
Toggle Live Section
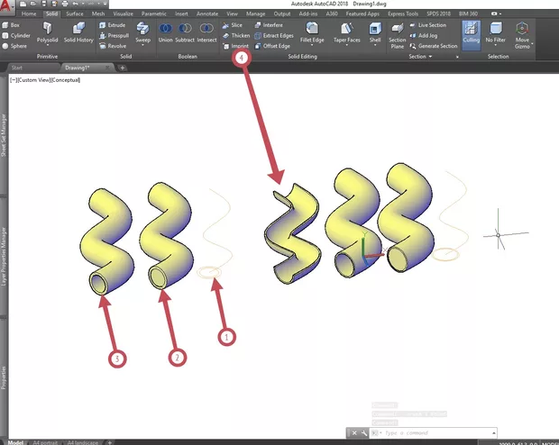pos(427,25)
